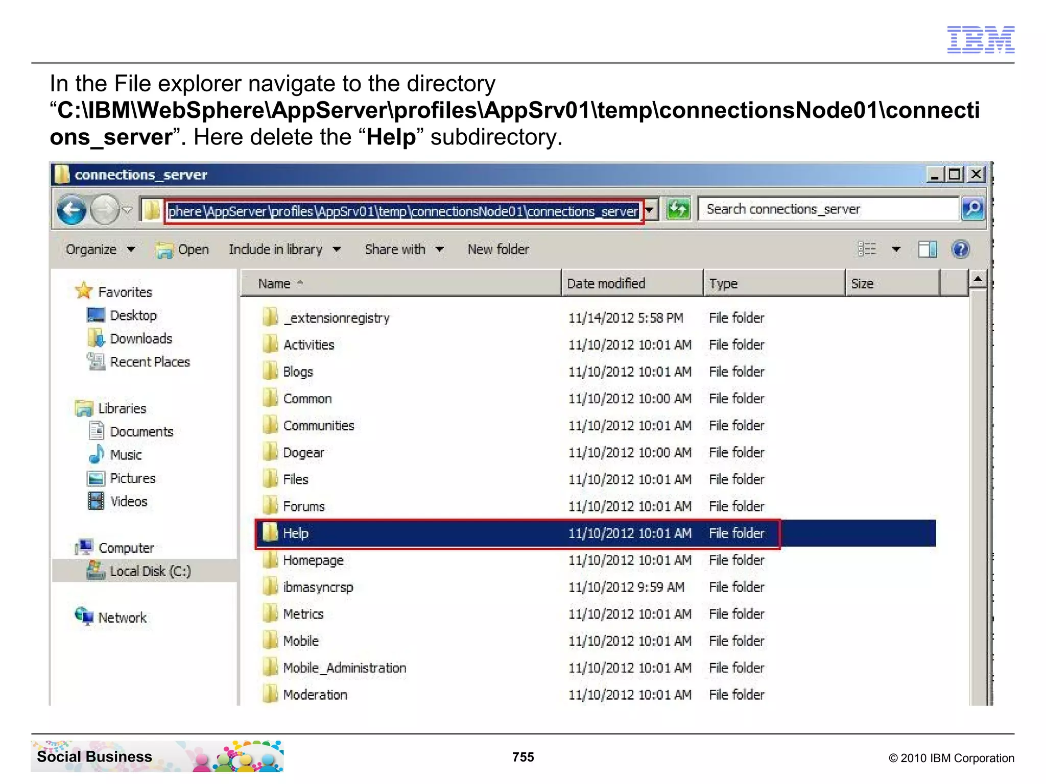1046x784 pixels.
Task: Expand the view options dropdown arrow
Action: tap(896, 250)
